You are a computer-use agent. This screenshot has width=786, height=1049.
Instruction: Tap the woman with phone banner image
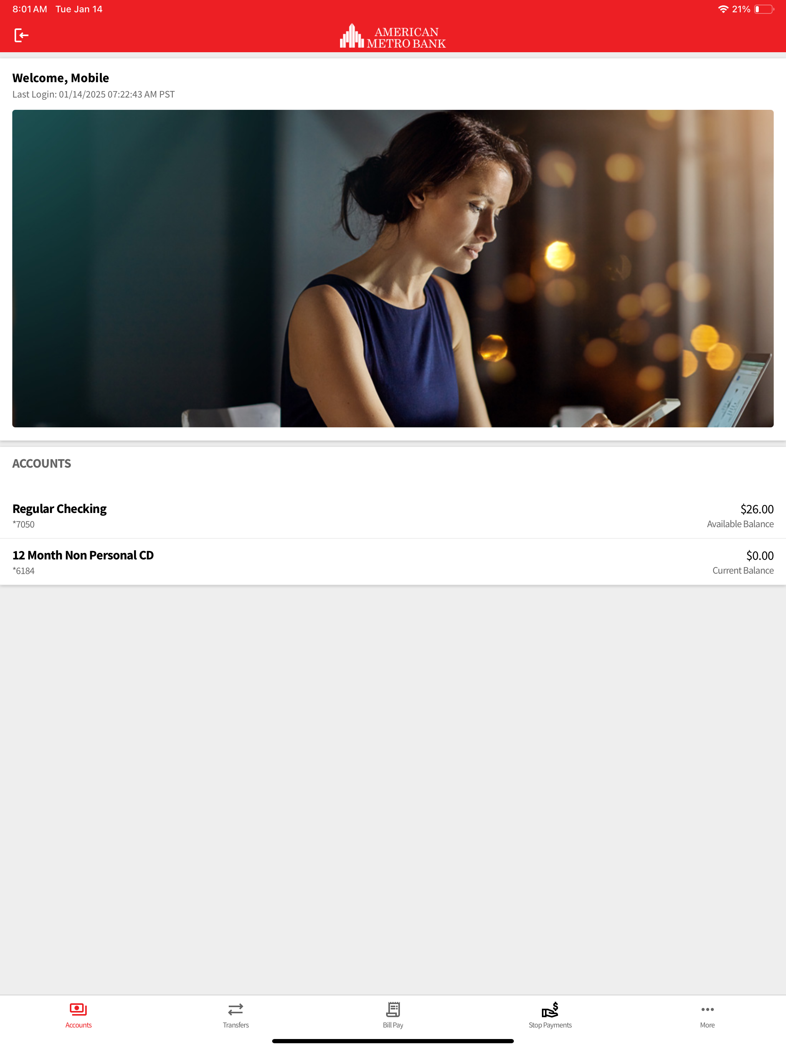coord(393,268)
